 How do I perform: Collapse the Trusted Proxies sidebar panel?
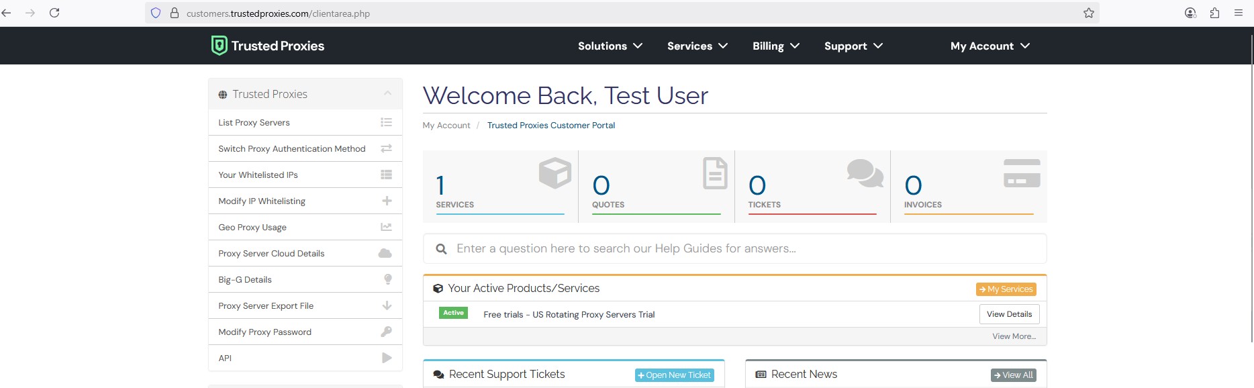[x=387, y=94]
